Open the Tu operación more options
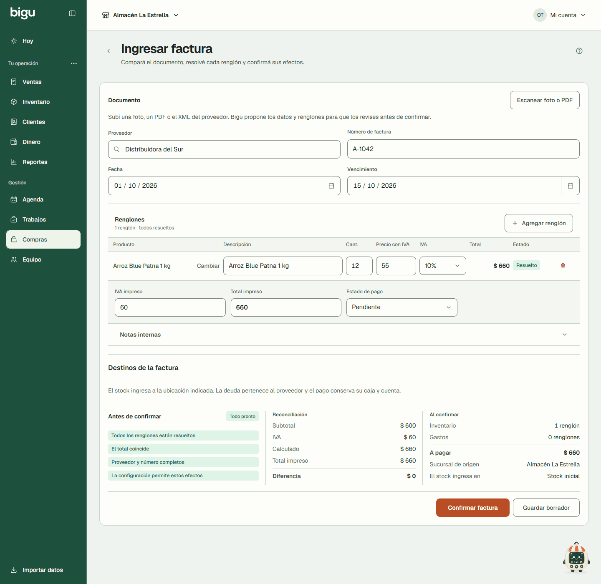Viewport: 601px width, 584px height. (x=74, y=63)
